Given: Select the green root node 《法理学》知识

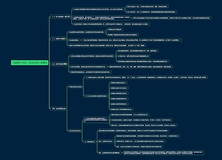Looking at the screenshot, I should click(x=30, y=63).
